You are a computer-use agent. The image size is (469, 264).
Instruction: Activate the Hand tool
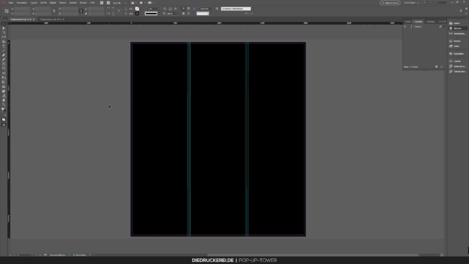[3, 100]
